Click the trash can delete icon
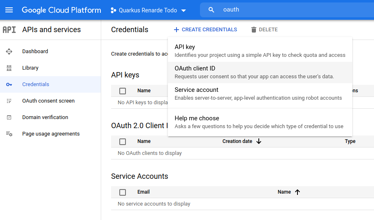Viewport: 374px width, 220px height. click(x=254, y=30)
